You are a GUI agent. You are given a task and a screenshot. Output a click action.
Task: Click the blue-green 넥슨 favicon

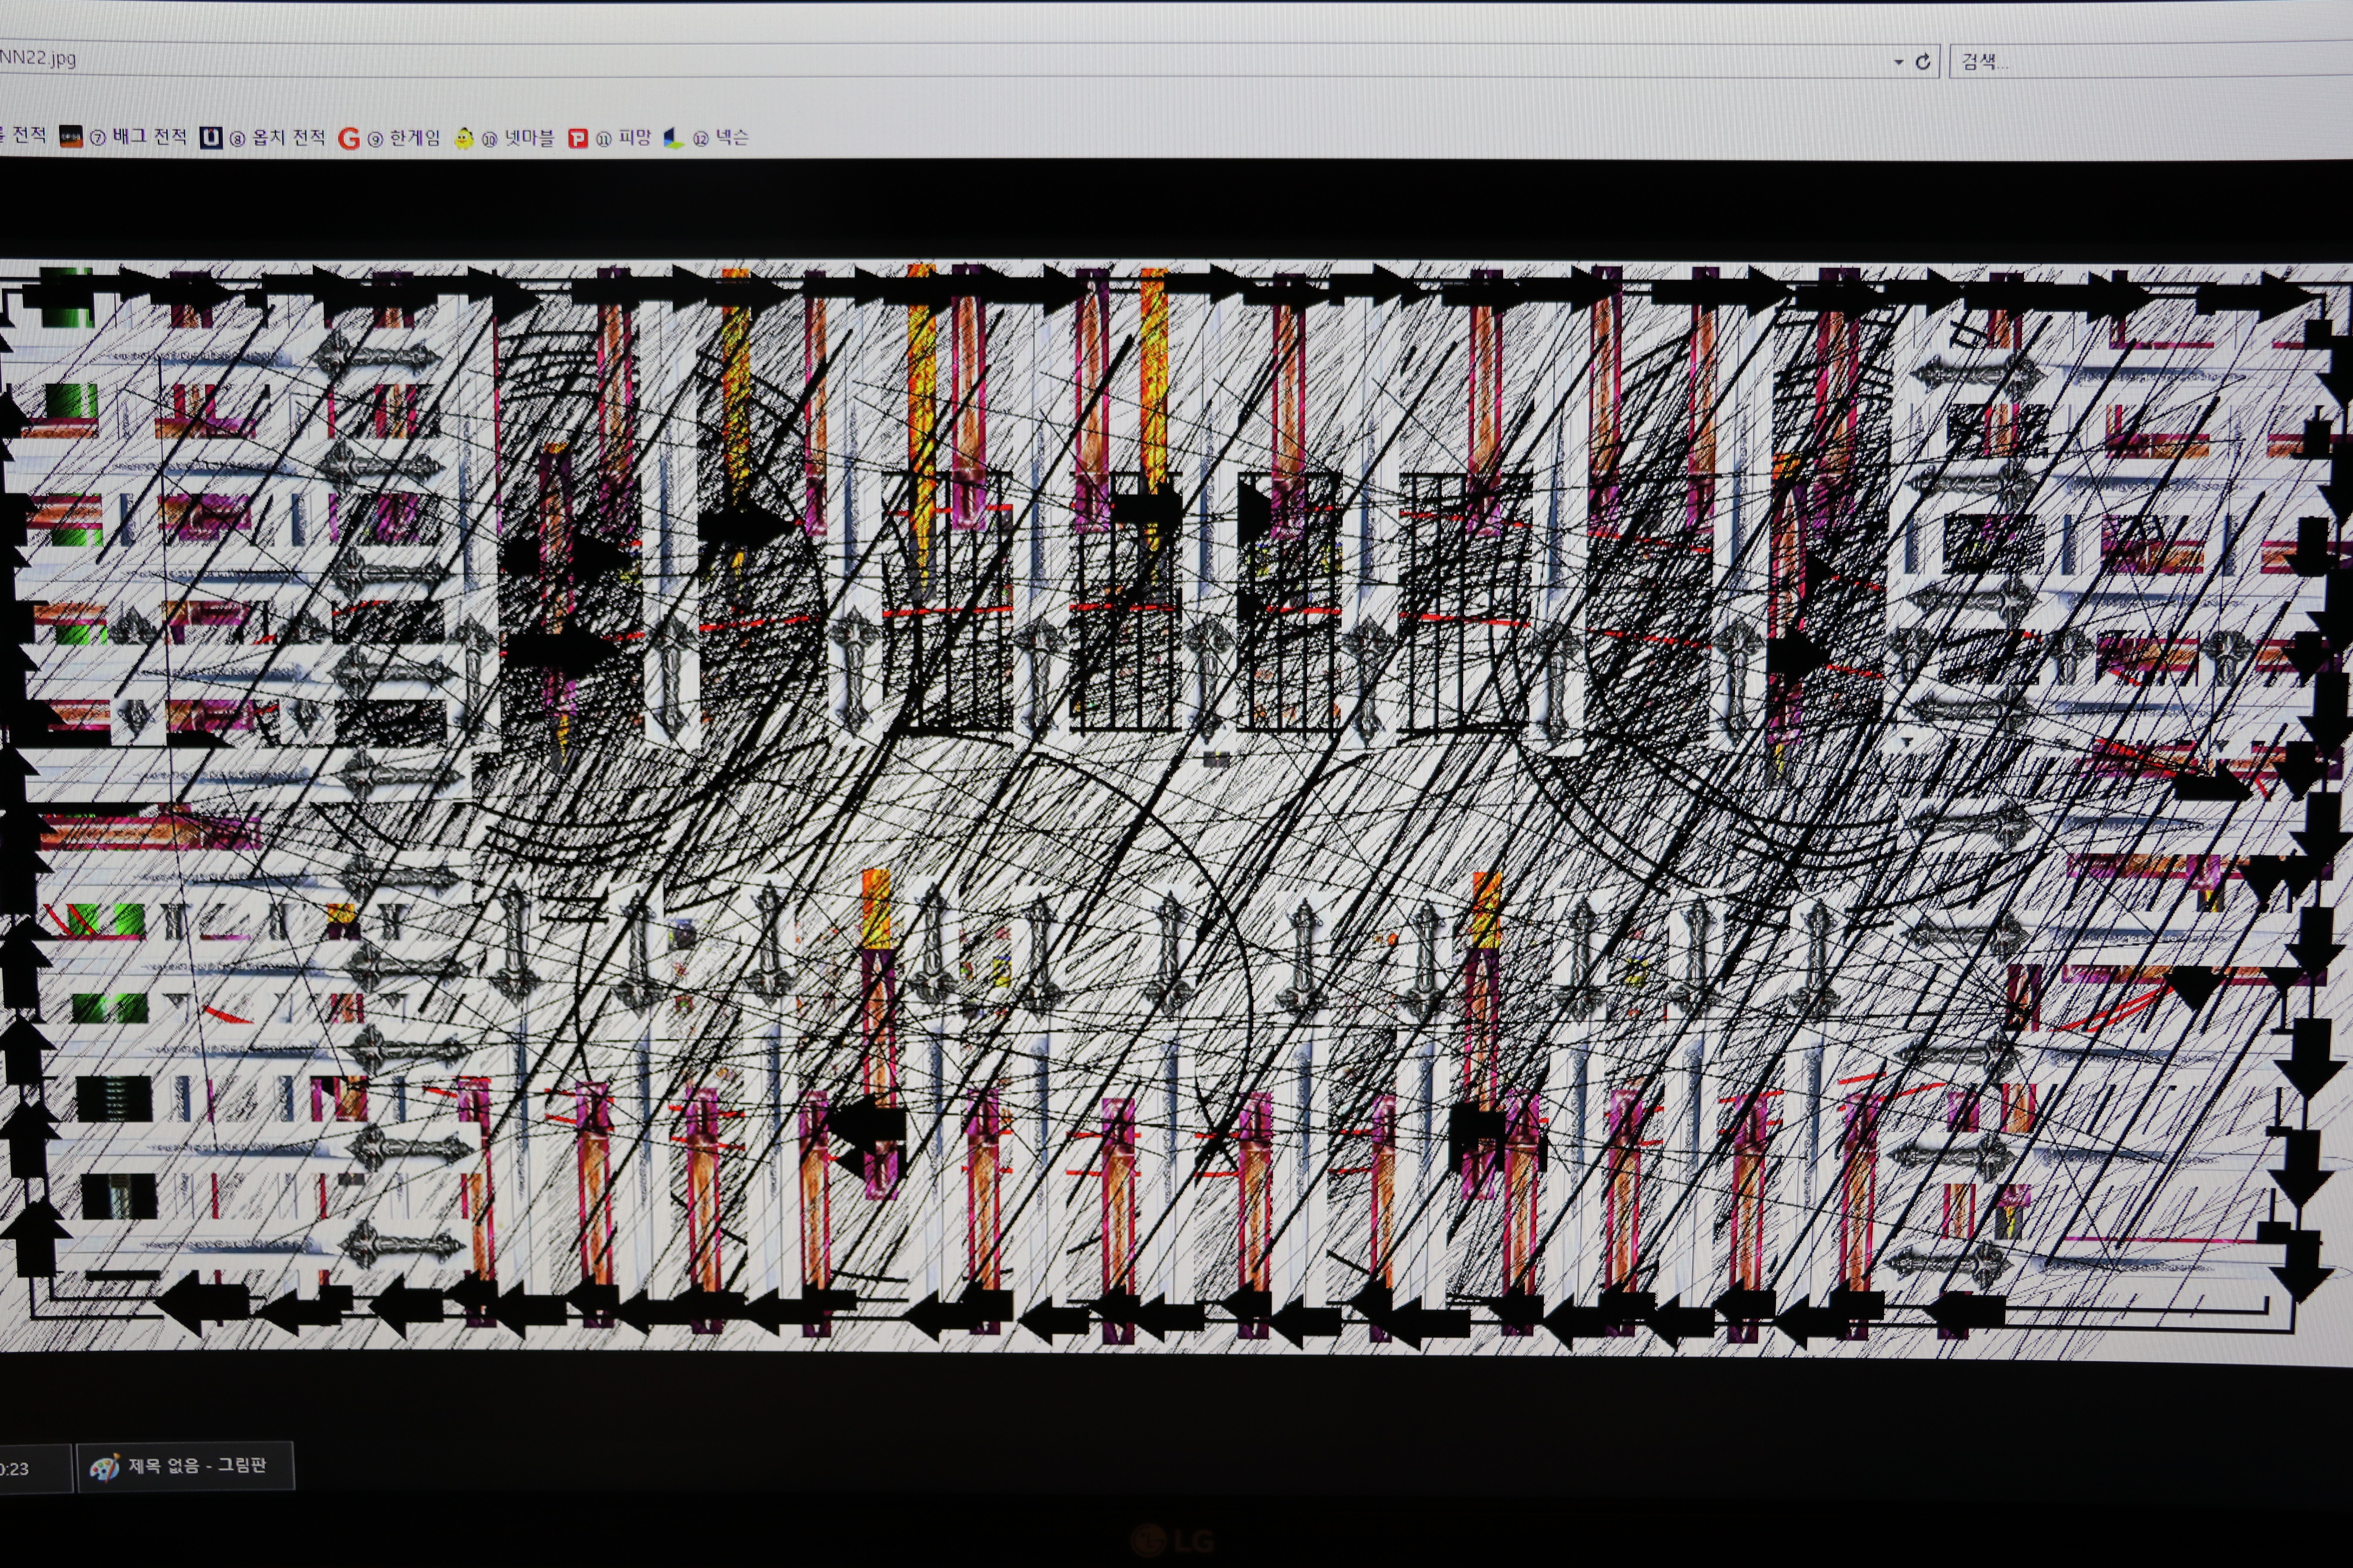click(x=673, y=139)
